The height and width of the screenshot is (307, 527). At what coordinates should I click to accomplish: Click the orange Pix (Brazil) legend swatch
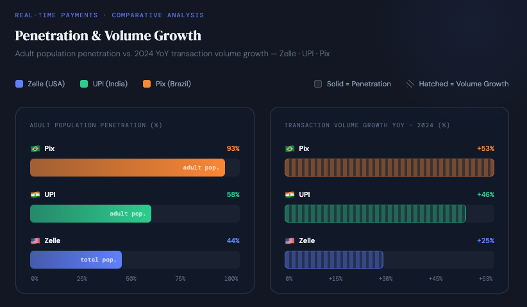(x=147, y=84)
